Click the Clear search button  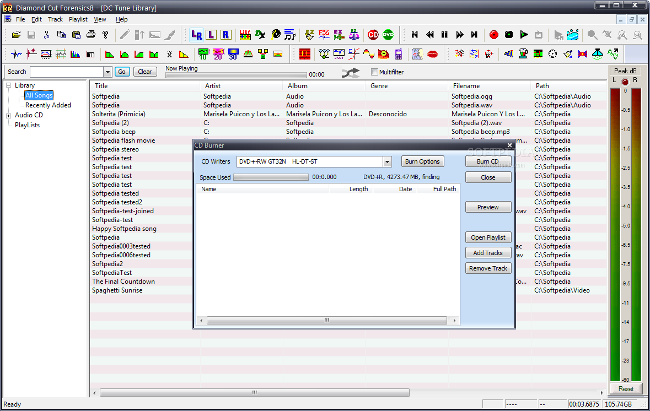145,72
